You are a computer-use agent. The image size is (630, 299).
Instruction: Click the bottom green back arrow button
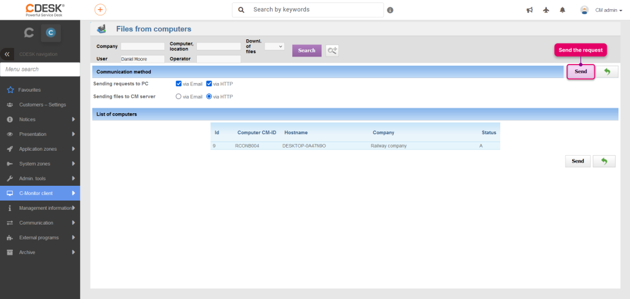coord(604,161)
